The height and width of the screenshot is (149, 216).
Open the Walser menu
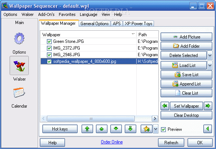(x=28, y=14)
